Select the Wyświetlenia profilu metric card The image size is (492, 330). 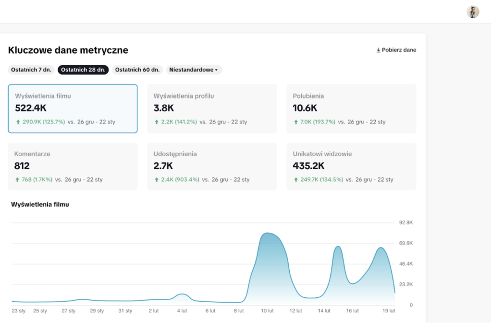coord(212,109)
